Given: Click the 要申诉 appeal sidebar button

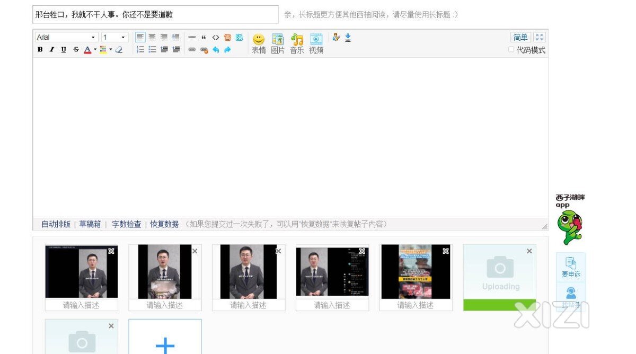Looking at the screenshot, I should tap(571, 268).
